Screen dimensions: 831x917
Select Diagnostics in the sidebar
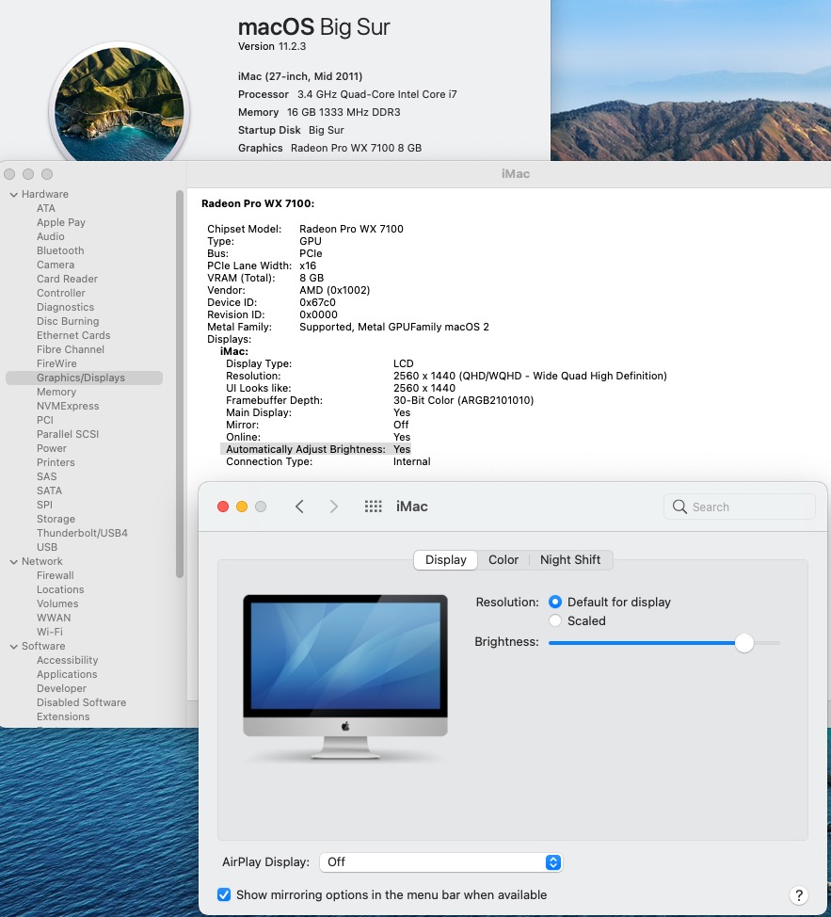65,307
